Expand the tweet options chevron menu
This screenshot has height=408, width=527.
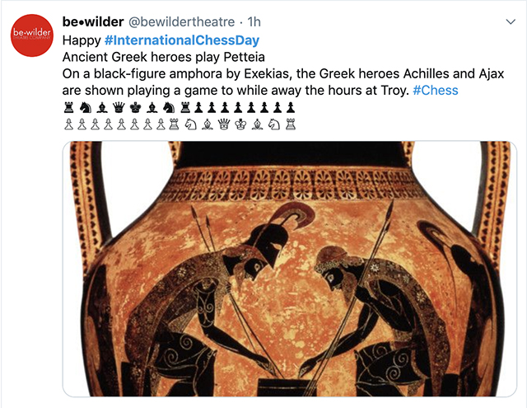[511, 22]
